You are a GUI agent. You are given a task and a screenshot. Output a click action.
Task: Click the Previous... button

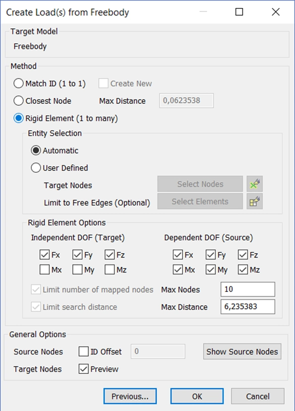click(x=130, y=396)
